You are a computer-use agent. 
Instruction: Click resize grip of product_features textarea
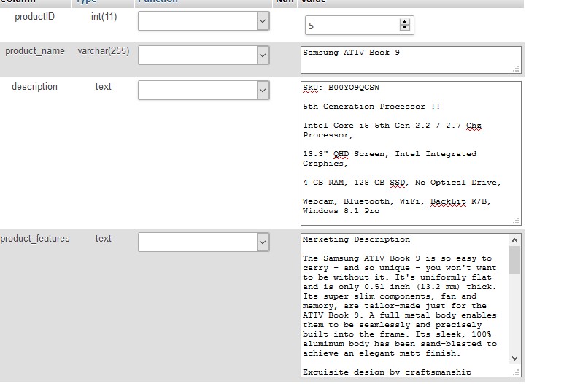(x=517, y=372)
